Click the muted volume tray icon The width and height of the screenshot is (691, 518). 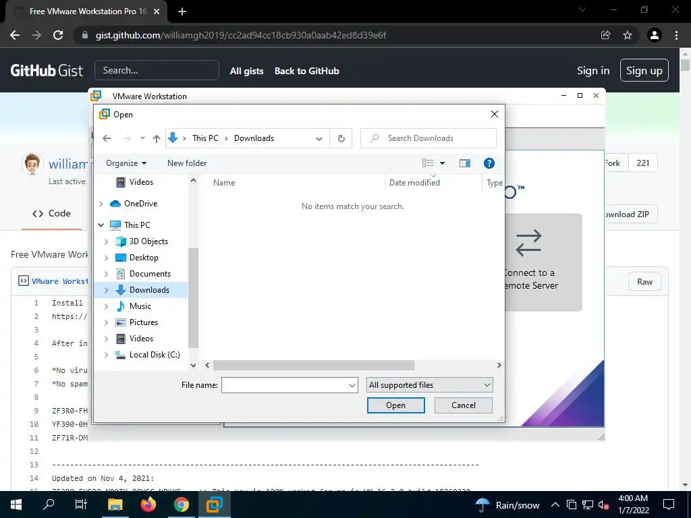pos(604,505)
